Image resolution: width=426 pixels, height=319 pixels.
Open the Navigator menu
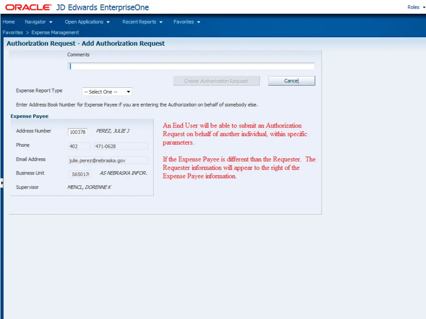coord(38,22)
